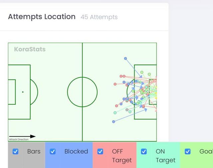Click the leftmost red off-target shot marker
The width and height of the screenshot is (213, 168).
pyautogui.click(x=115, y=84)
